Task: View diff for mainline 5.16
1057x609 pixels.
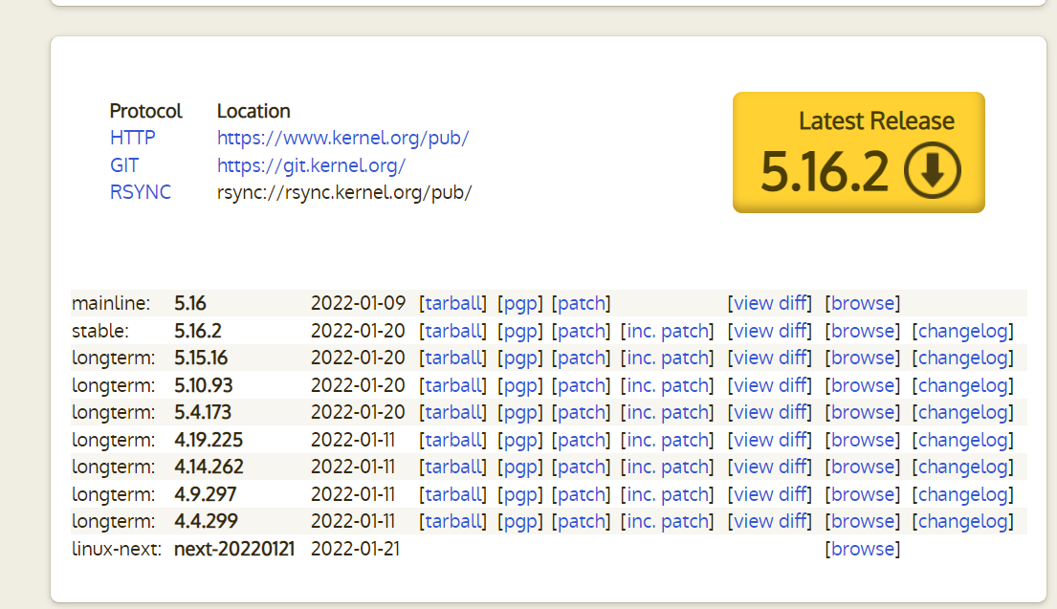Action: (x=770, y=303)
